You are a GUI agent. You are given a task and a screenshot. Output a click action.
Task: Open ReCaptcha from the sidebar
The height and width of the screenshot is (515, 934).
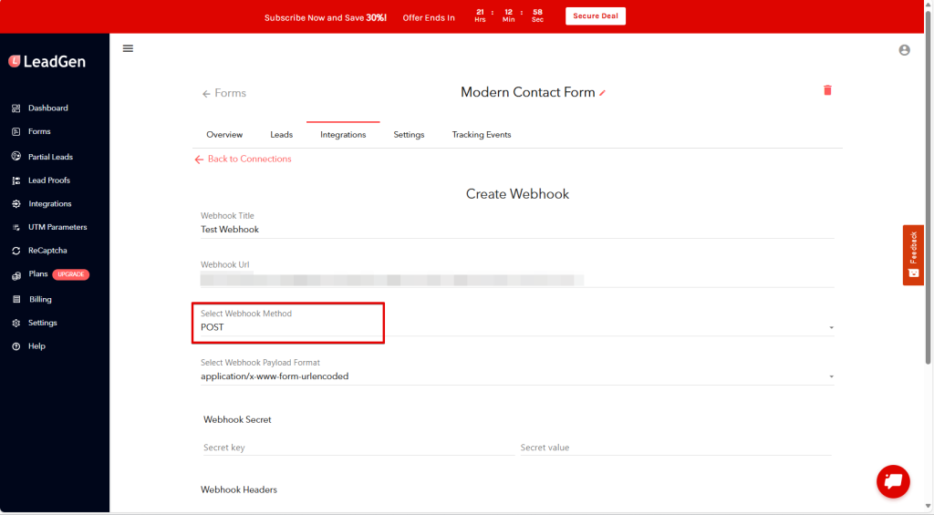pos(47,251)
